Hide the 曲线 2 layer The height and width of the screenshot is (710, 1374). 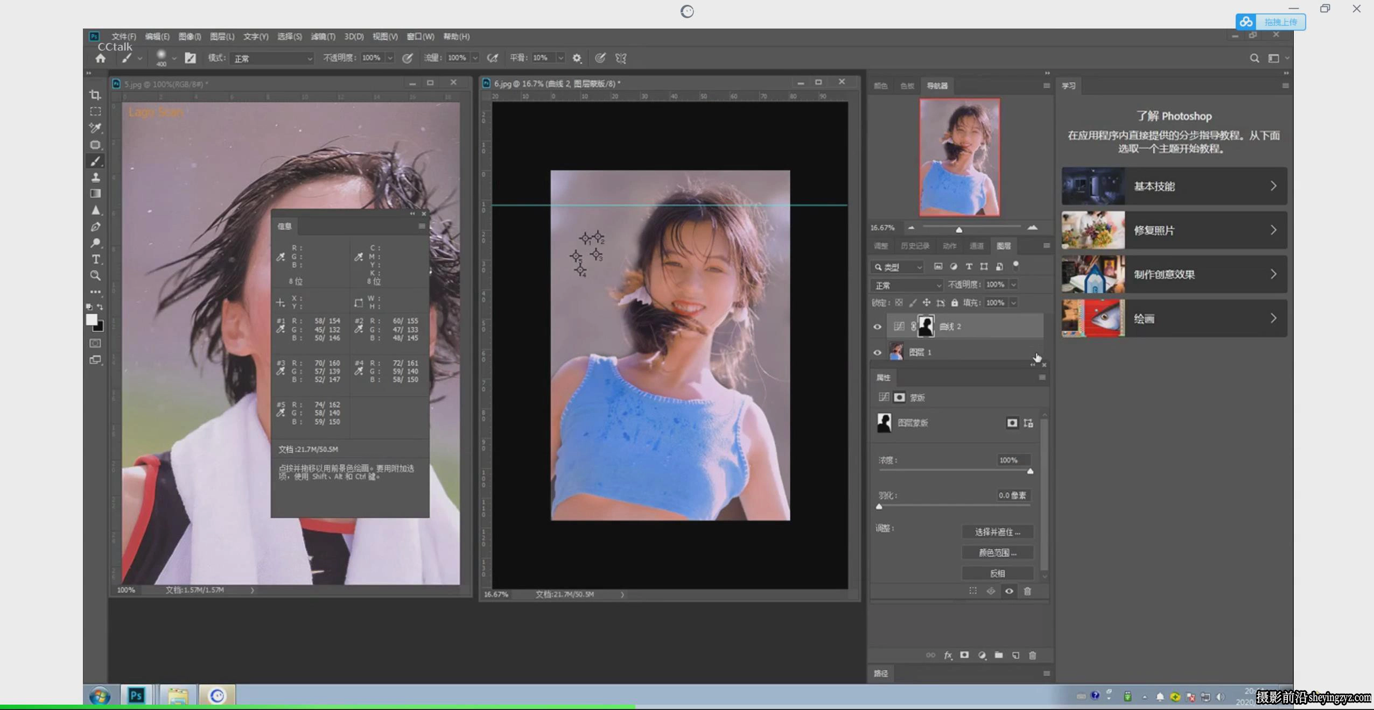tap(877, 326)
